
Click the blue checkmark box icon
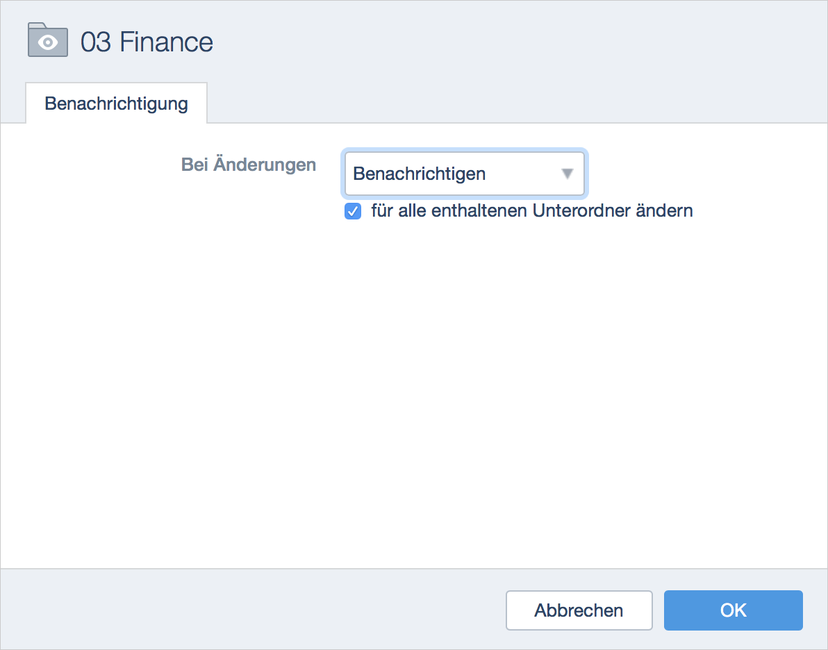(x=353, y=212)
